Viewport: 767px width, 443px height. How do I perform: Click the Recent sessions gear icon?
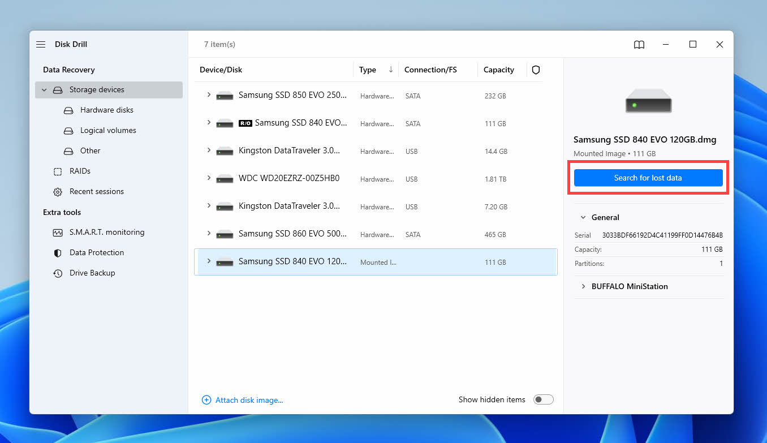tap(58, 192)
